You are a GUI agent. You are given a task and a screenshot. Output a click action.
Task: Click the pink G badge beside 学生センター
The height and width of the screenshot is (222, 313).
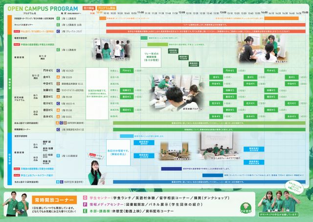tap(85, 198)
